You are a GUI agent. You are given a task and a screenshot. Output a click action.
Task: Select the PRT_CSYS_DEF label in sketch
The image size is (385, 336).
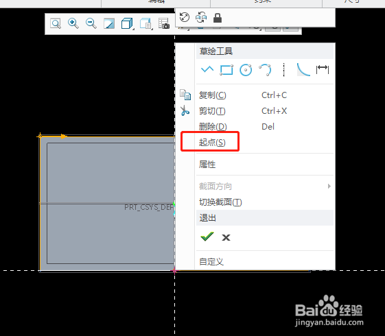pos(149,208)
